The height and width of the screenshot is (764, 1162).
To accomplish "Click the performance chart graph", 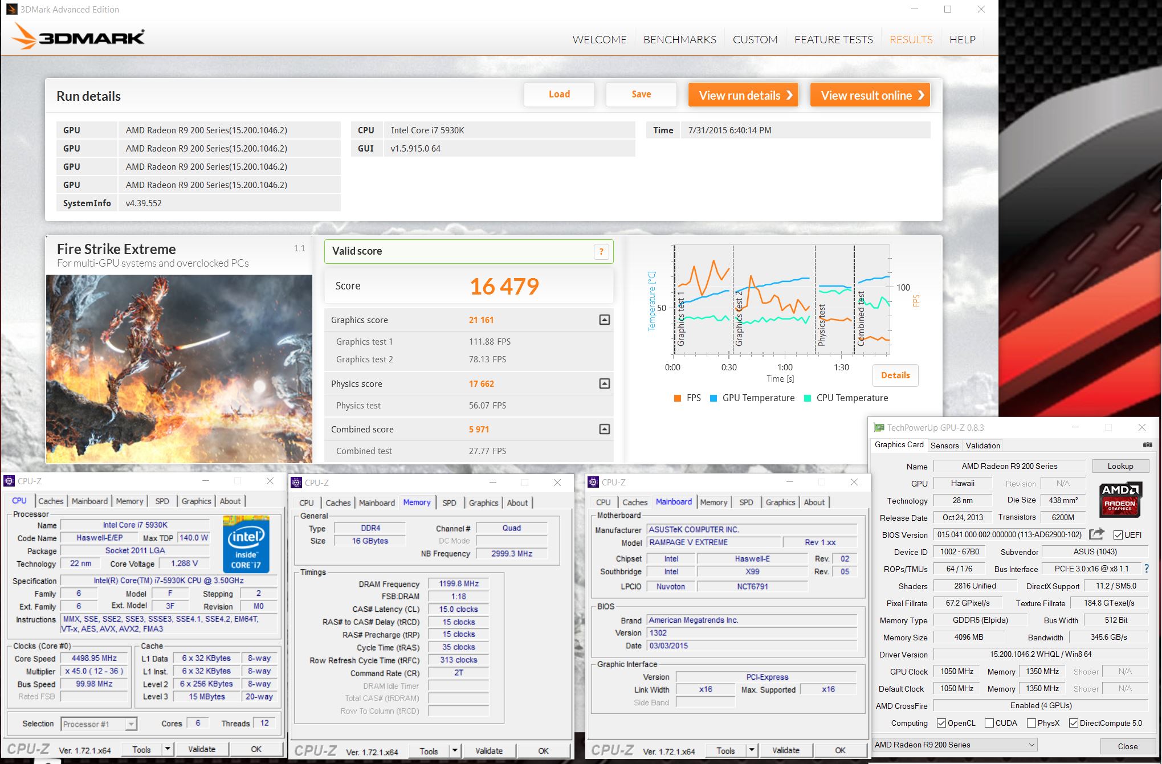I will (781, 300).
